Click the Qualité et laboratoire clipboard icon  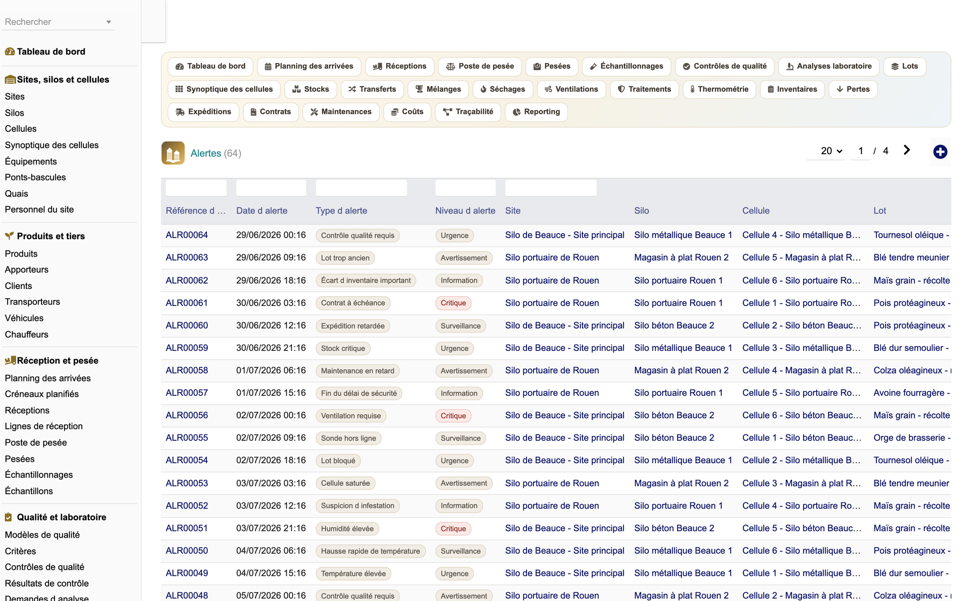(8, 517)
